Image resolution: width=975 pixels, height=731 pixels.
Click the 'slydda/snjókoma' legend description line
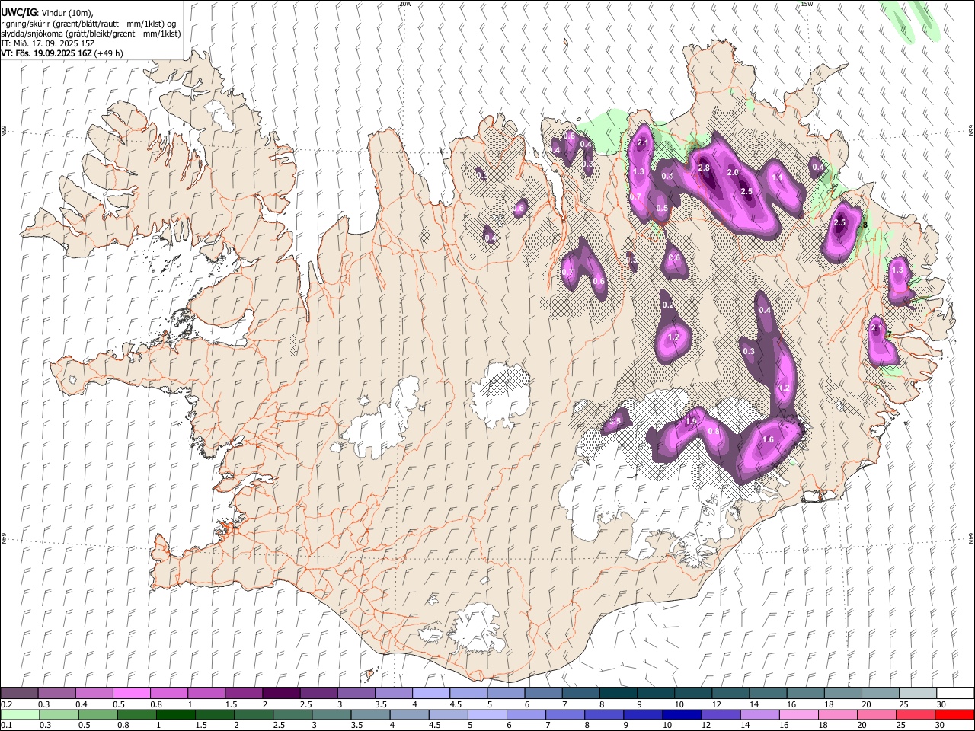pyautogui.click(x=91, y=34)
